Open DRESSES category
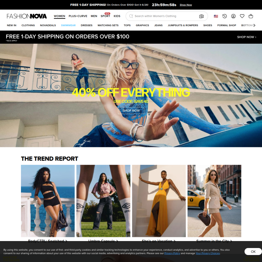 click(x=86, y=25)
